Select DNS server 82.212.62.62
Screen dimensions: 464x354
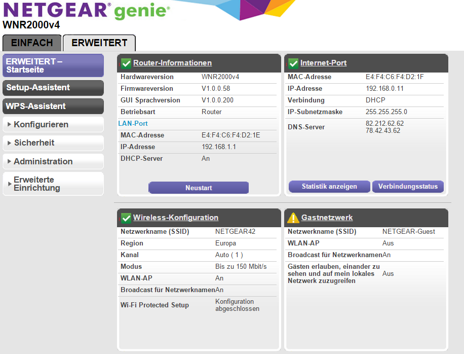(x=384, y=124)
